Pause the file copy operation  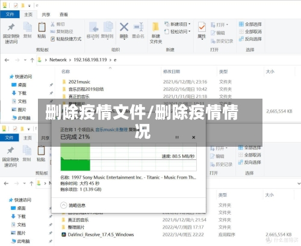177,137
